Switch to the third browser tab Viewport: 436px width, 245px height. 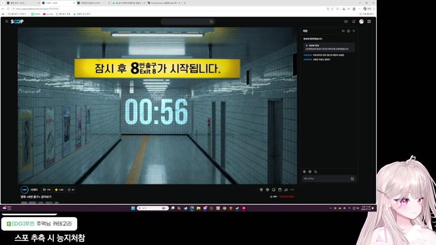click(93, 3)
